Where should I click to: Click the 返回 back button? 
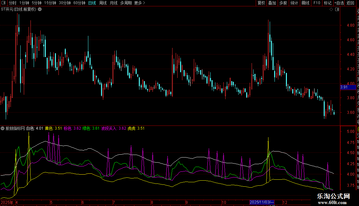[x=350, y=3]
